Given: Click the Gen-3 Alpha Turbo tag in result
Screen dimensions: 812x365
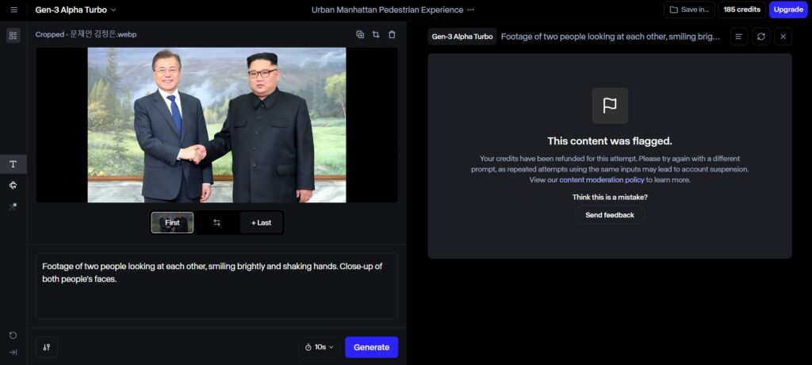Looking at the screenshot, I should pyautogui.click(x=462, y=36).
